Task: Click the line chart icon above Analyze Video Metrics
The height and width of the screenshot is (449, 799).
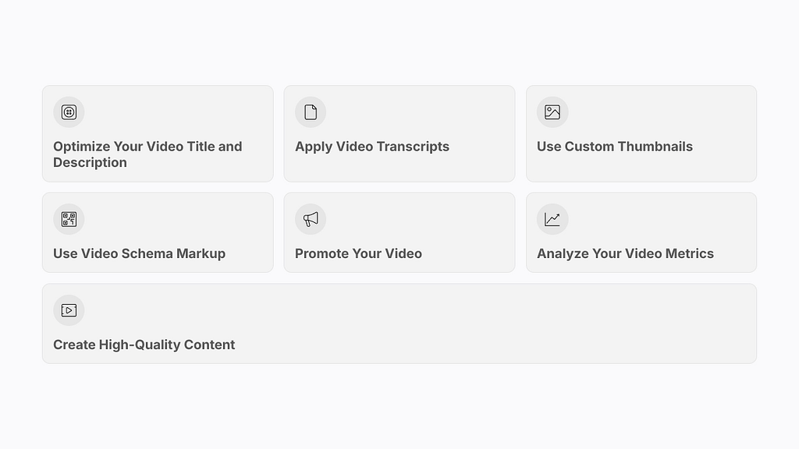Action: click(x=552, y=219)
